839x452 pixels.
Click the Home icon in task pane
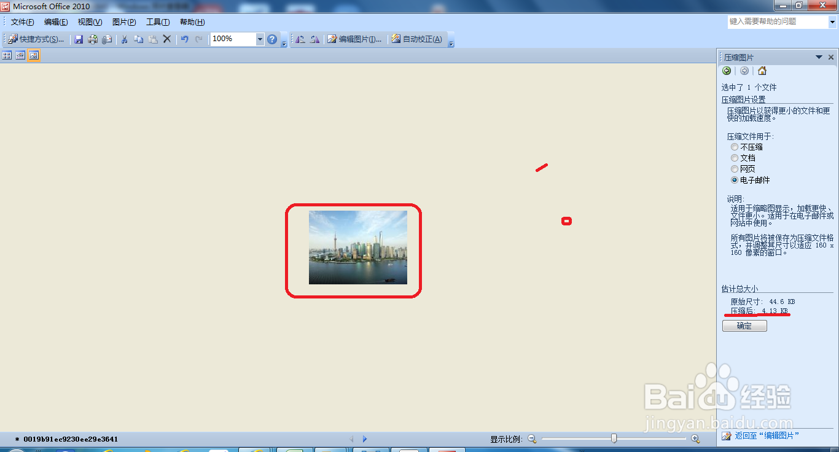pyautogui.click(x=762, y=71)
